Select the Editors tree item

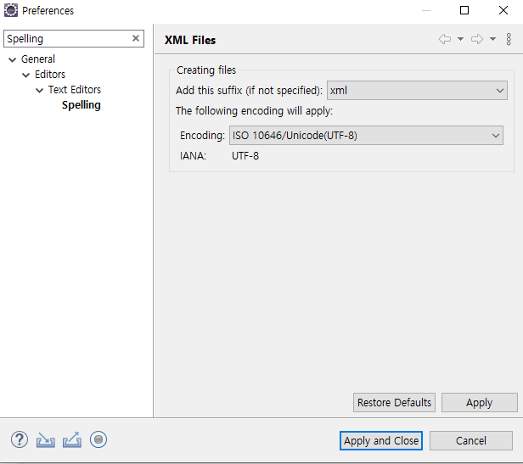point(50,75)
